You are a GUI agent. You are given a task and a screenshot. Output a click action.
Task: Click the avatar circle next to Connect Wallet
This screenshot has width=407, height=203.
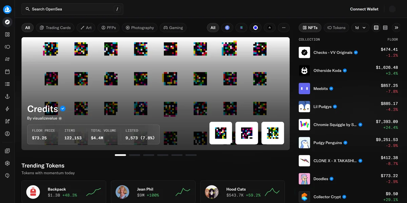click(x=392, y=9)
